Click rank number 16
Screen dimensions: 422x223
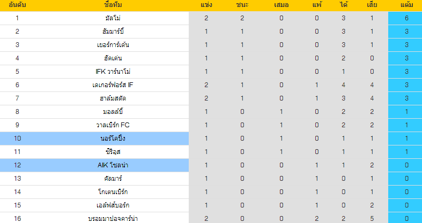(x=17, y=219)
